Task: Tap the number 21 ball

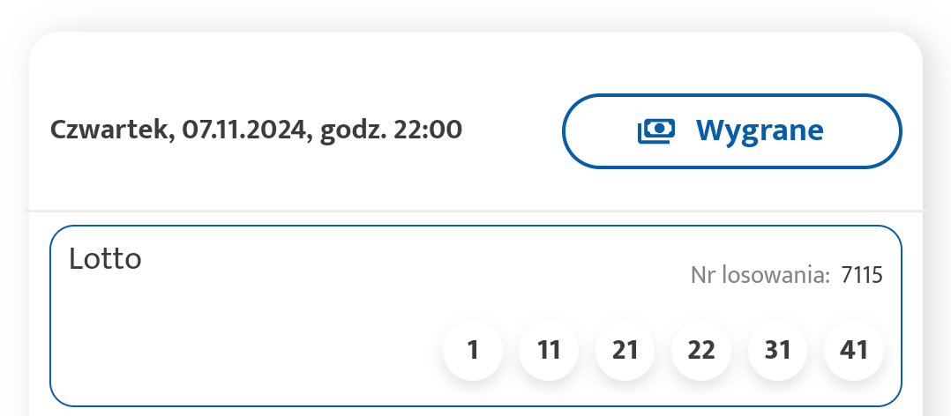Action: pyautogui.click(x=625, y=351)
